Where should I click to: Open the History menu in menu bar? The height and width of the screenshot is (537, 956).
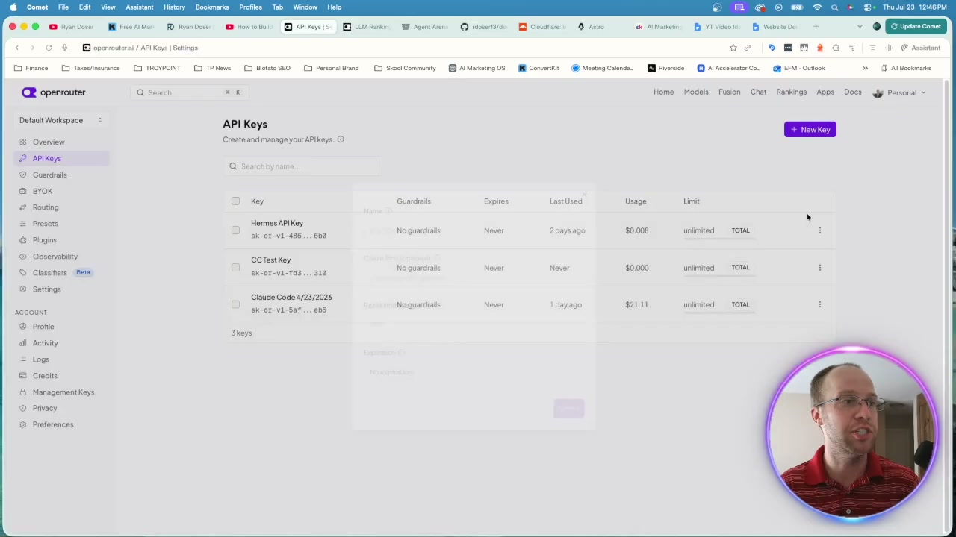[x=174, y=7]
